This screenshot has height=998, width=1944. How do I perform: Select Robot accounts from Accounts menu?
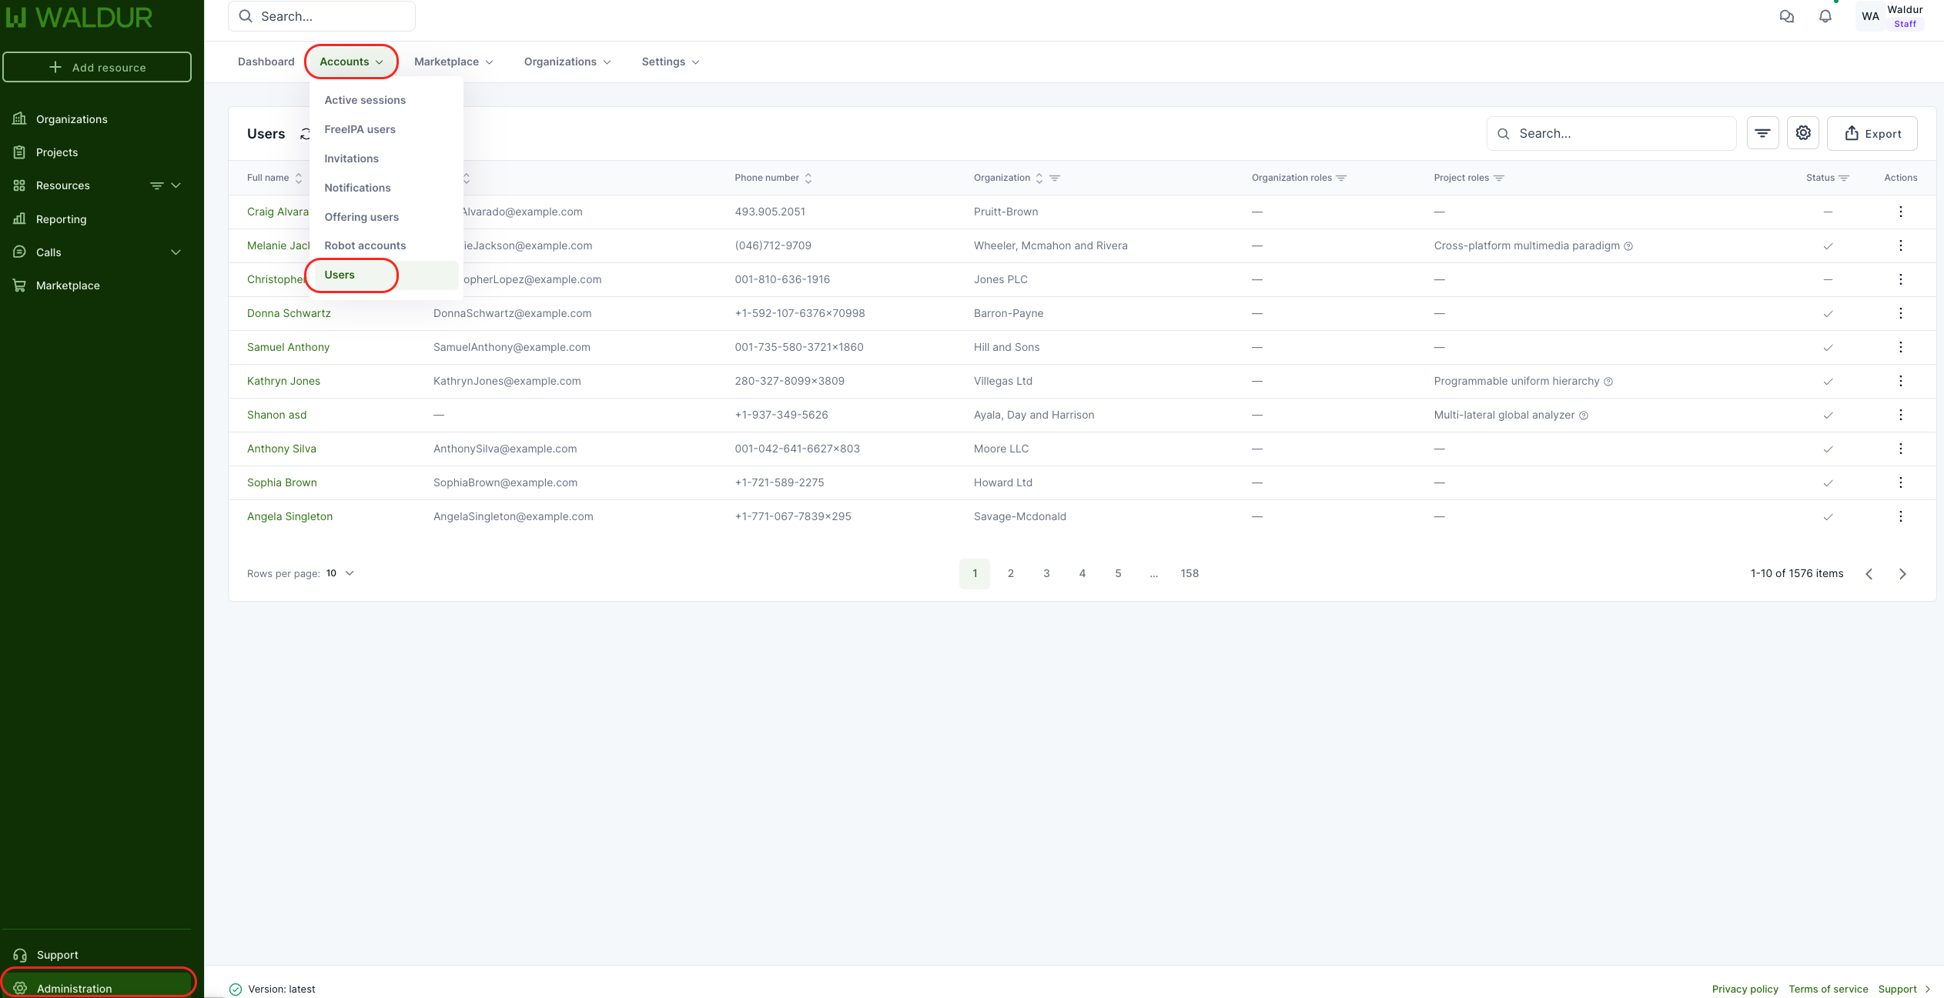click(365, 245)
